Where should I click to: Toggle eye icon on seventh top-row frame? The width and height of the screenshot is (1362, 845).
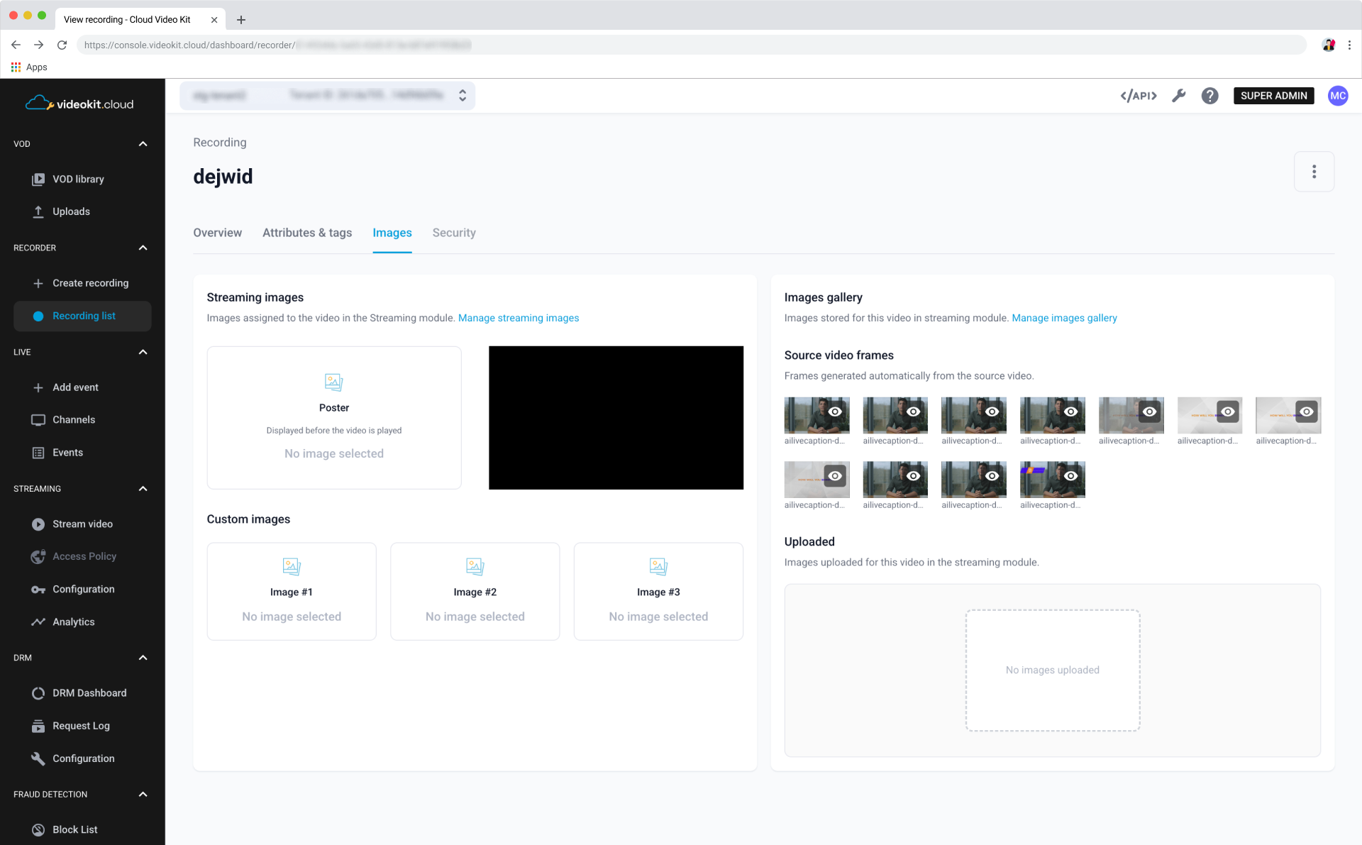click(1307, 412)
